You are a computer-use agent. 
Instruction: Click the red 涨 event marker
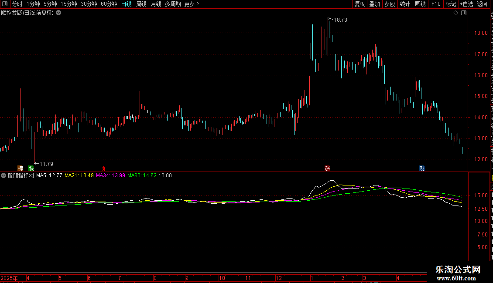[327, 168]
